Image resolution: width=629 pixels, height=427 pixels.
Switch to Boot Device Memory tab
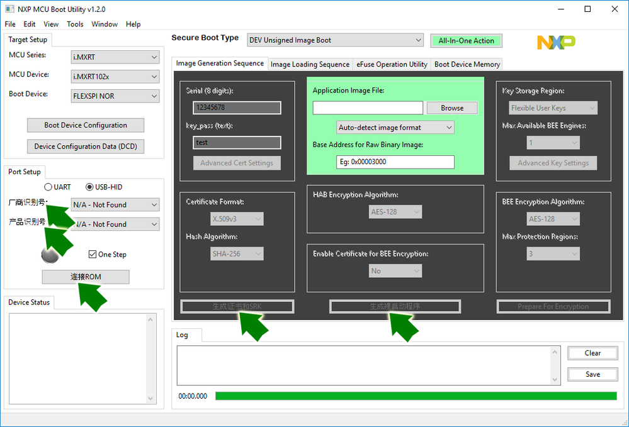tap(467, 64)
